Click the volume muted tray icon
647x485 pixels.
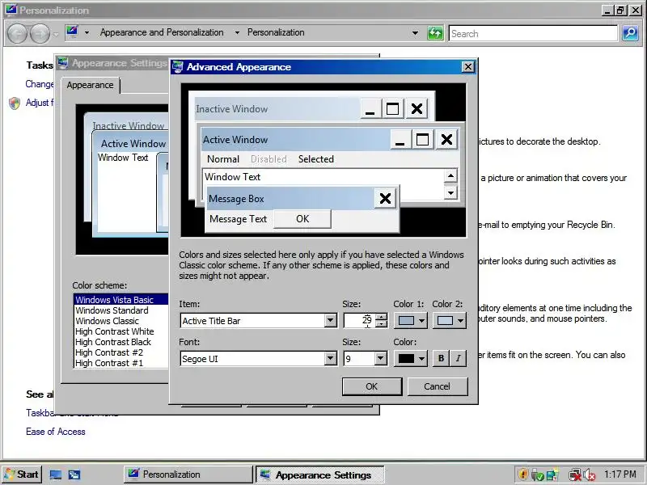590,475
